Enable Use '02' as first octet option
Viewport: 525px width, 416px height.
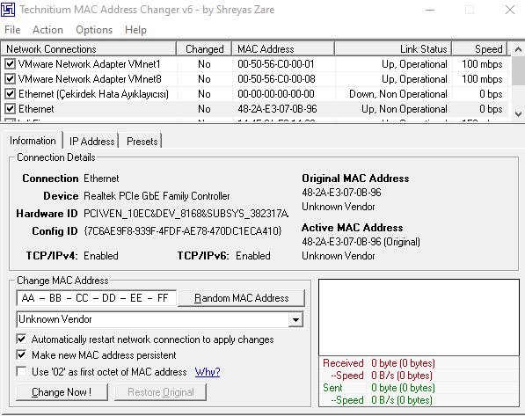tap(21, 371)
